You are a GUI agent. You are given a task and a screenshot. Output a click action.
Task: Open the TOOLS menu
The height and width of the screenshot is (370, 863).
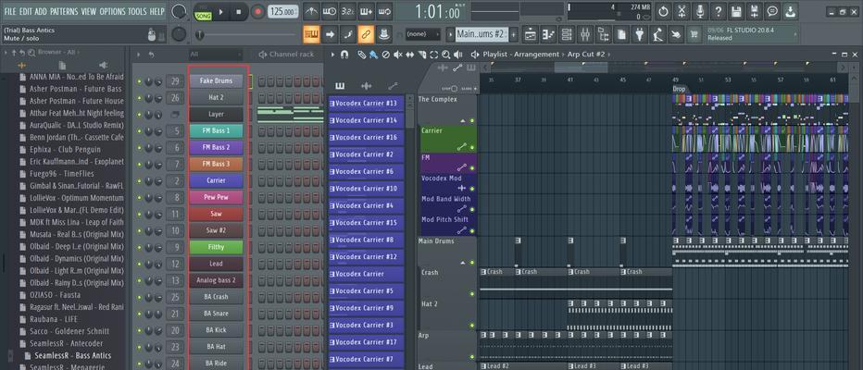click(138, 11)
